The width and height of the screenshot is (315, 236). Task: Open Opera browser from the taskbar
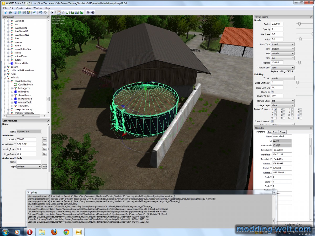[x=29, y=232]
